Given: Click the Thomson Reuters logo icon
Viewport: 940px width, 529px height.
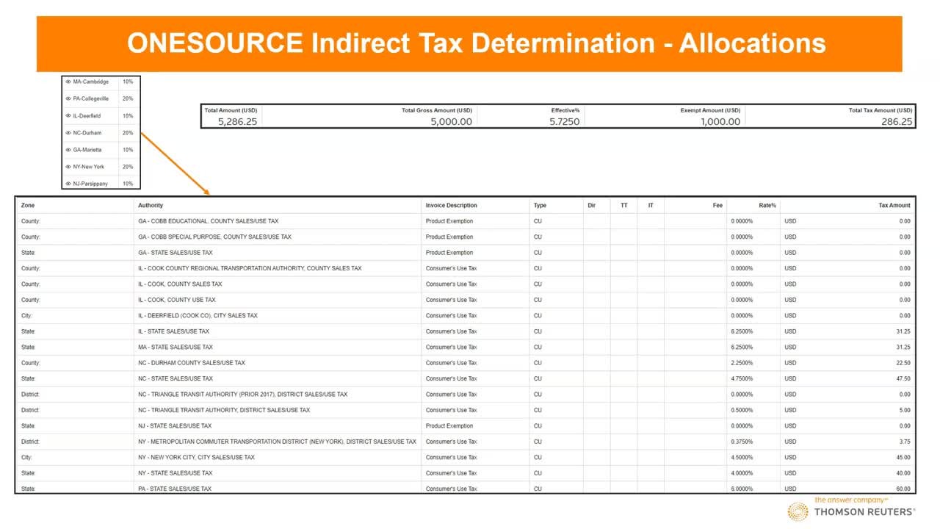Looking at the screenshot, I should click(x=798, y=511).
